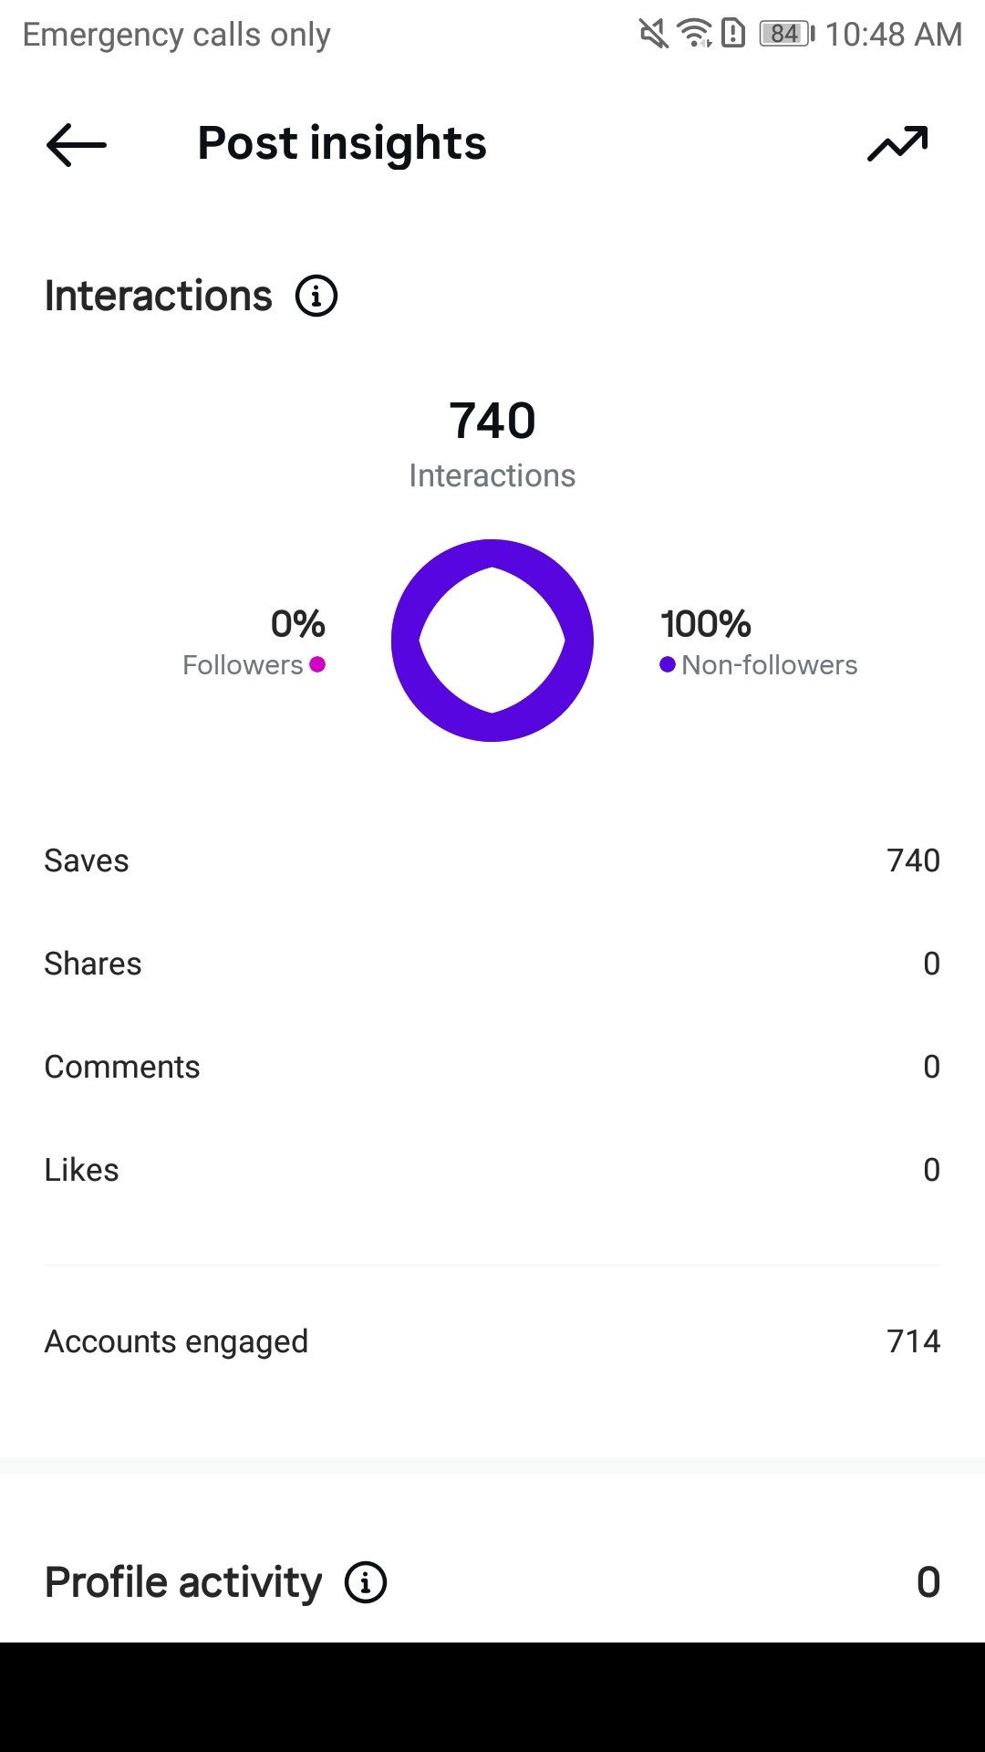Select the Comments row
The image size is (985, 1752).
493,1067
